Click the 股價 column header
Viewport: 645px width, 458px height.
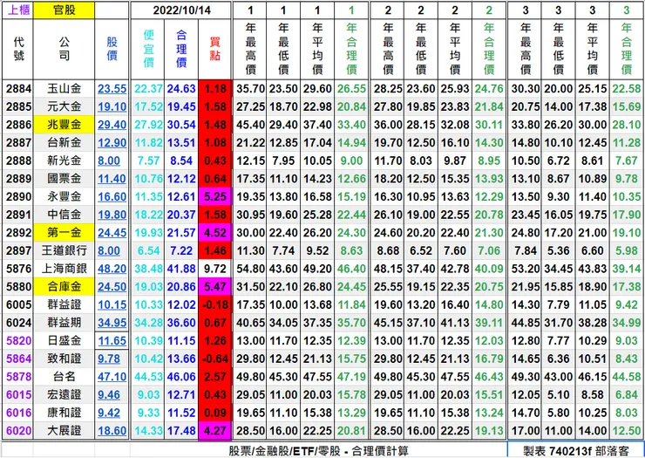point(112,49)
